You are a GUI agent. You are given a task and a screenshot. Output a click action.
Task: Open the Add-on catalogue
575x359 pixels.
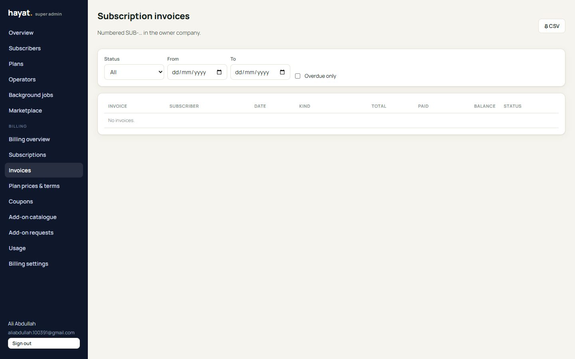click(44, 217)
